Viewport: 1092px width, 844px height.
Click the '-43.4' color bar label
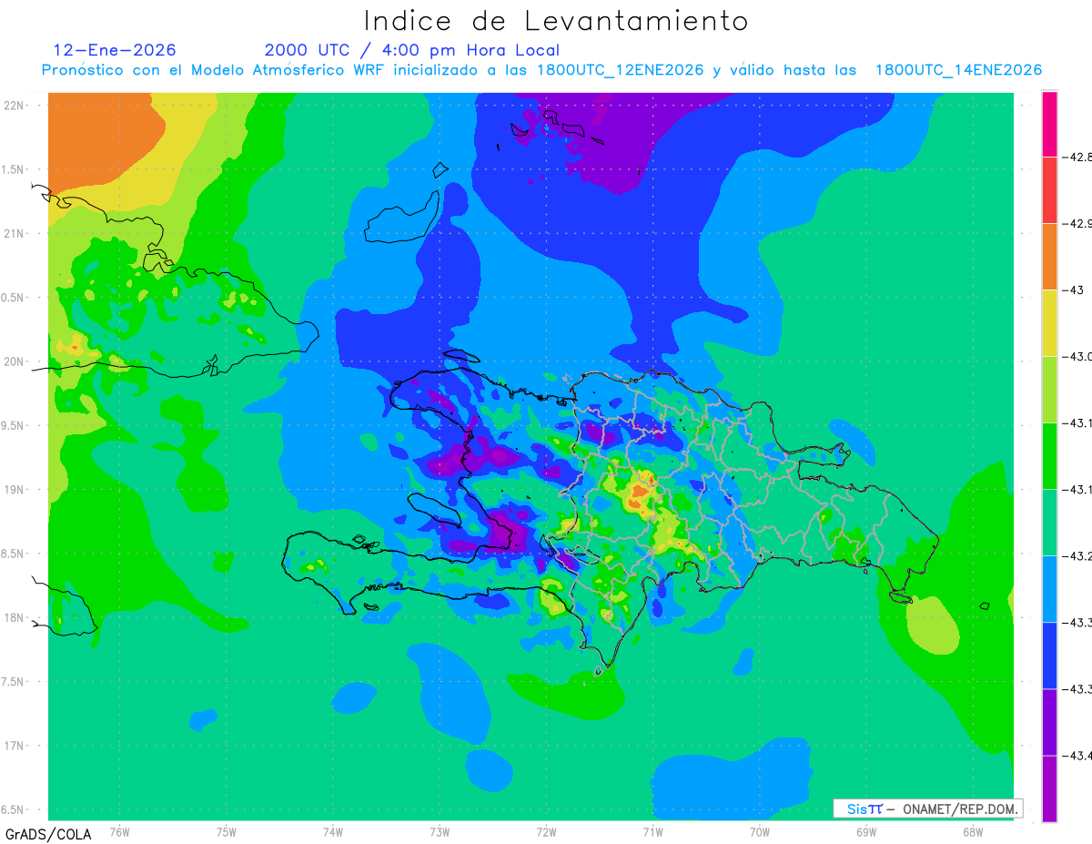1077,756
